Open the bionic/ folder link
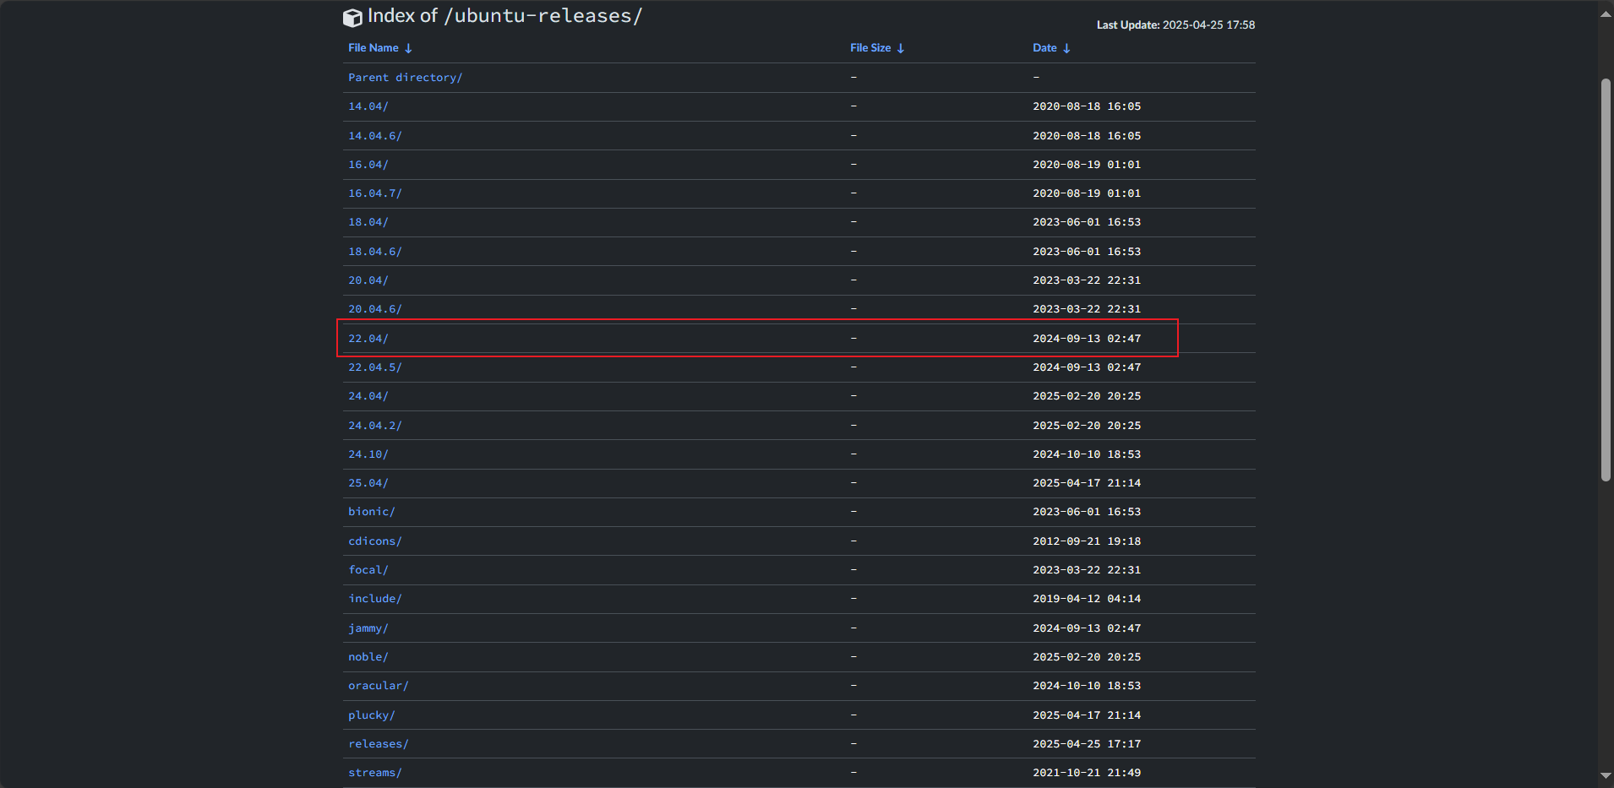This screenshot has height=788, width=1614. coord(371,512)
